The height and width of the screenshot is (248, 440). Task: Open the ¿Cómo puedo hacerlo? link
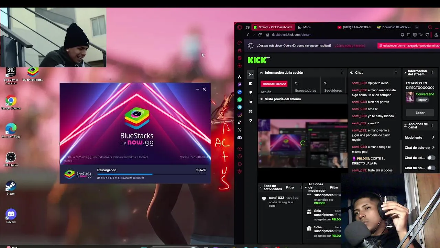click(350, 45)
